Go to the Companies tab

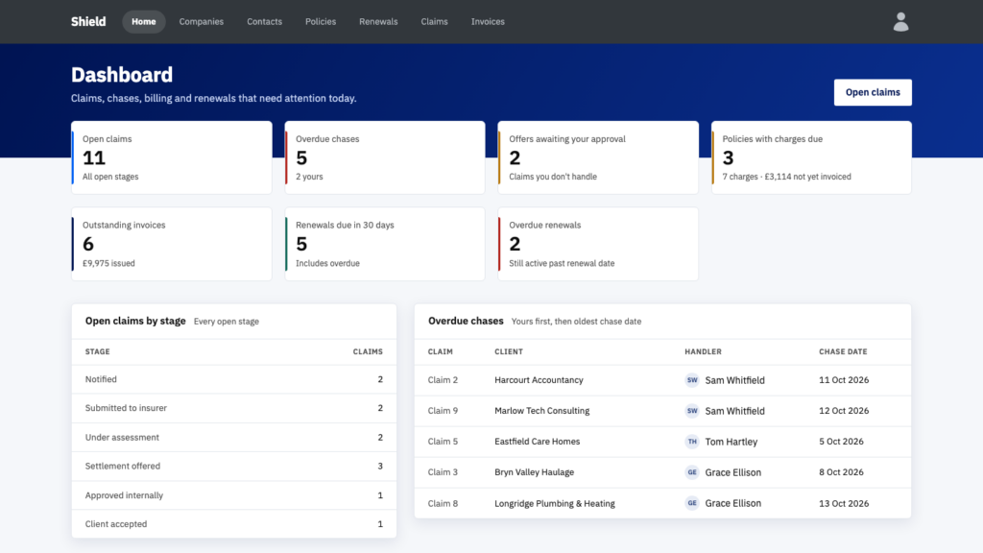pos(202,21)
